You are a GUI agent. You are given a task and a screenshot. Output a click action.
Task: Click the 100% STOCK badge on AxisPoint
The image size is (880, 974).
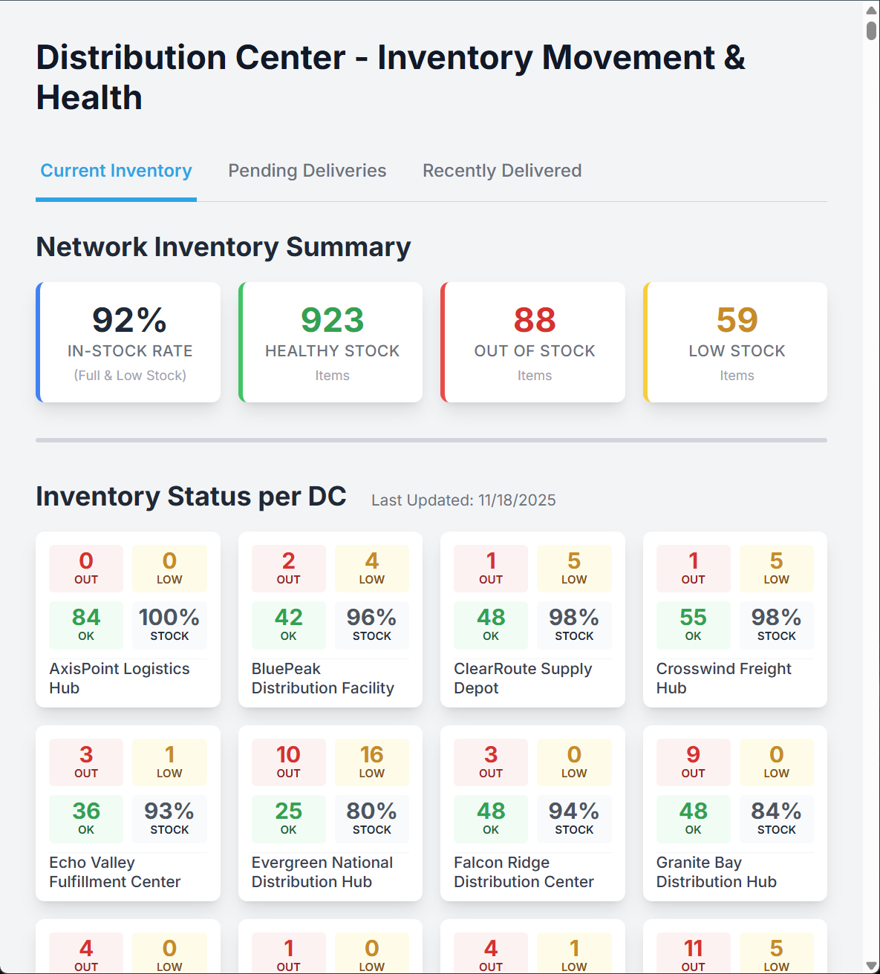point(169,625)
